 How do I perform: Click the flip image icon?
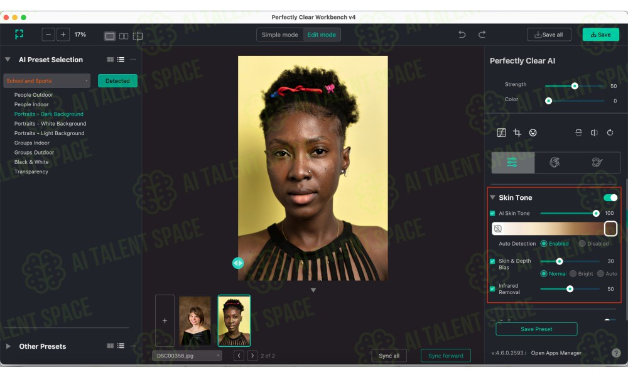(594, 133)
